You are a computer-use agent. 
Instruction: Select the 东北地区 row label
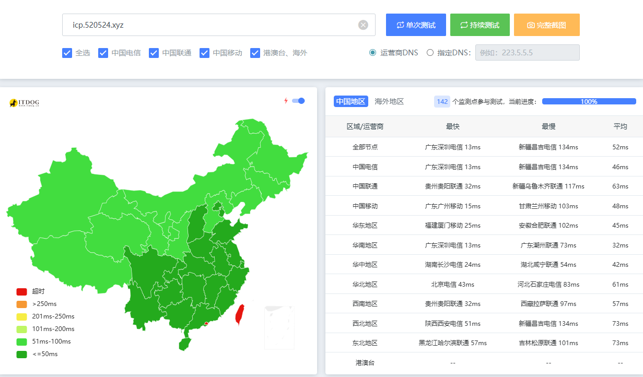(365, 343)
